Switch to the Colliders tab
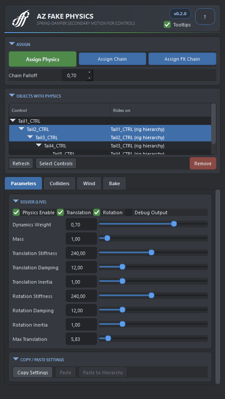This screenshot has width=225, height=399. coord(59,183)
